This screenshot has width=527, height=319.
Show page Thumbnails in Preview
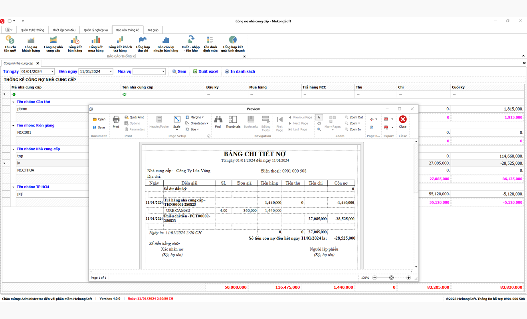click(233, 121)
